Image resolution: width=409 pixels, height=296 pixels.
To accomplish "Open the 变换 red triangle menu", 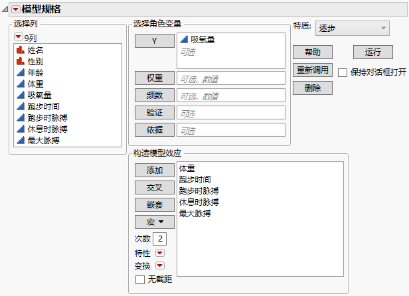I will point(159,265).
